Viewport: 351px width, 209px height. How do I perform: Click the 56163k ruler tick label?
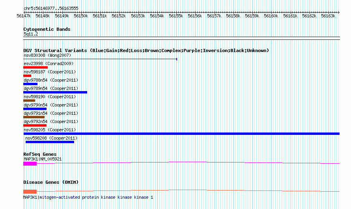(328, 16)
